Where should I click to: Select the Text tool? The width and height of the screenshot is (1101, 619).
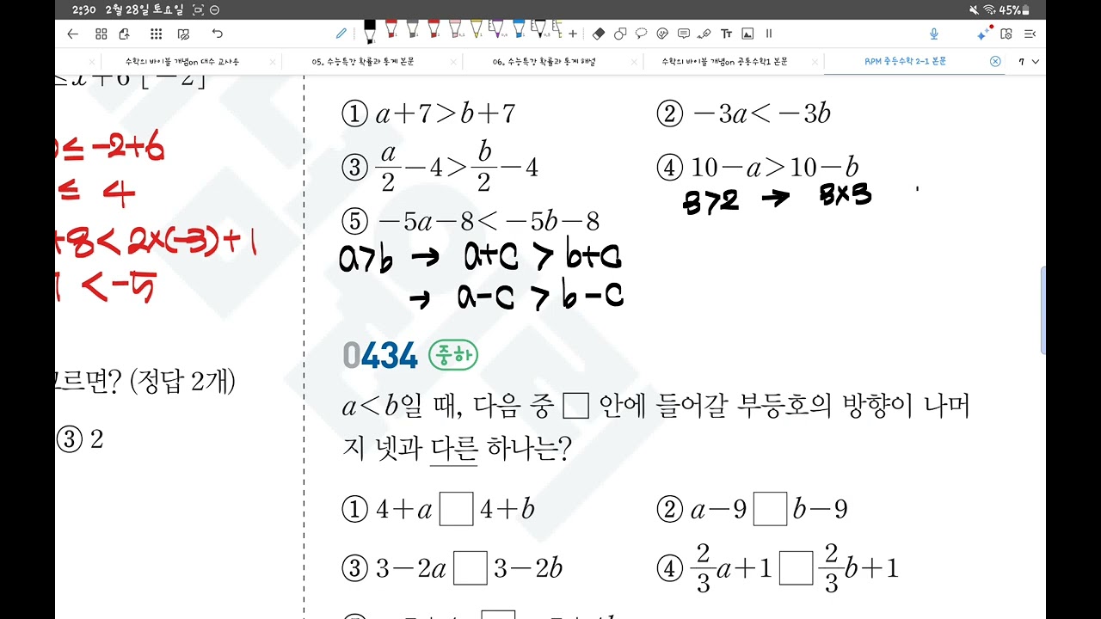(x=726, y=34)
